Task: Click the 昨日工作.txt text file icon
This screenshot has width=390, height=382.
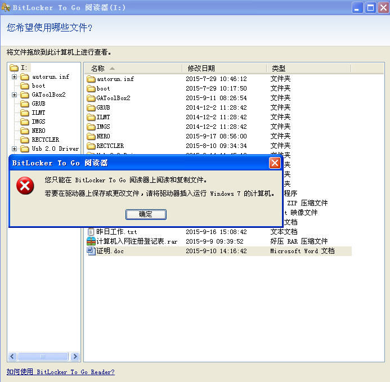Action: point(91,232)
